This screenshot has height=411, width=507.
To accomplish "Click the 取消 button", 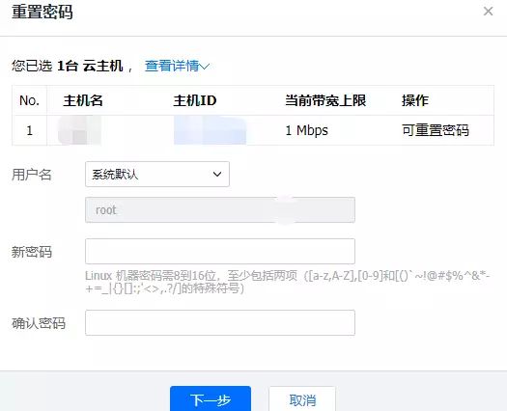I will pos(302,400).
